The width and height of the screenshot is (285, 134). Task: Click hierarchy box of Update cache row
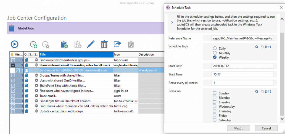click(13, 111)
